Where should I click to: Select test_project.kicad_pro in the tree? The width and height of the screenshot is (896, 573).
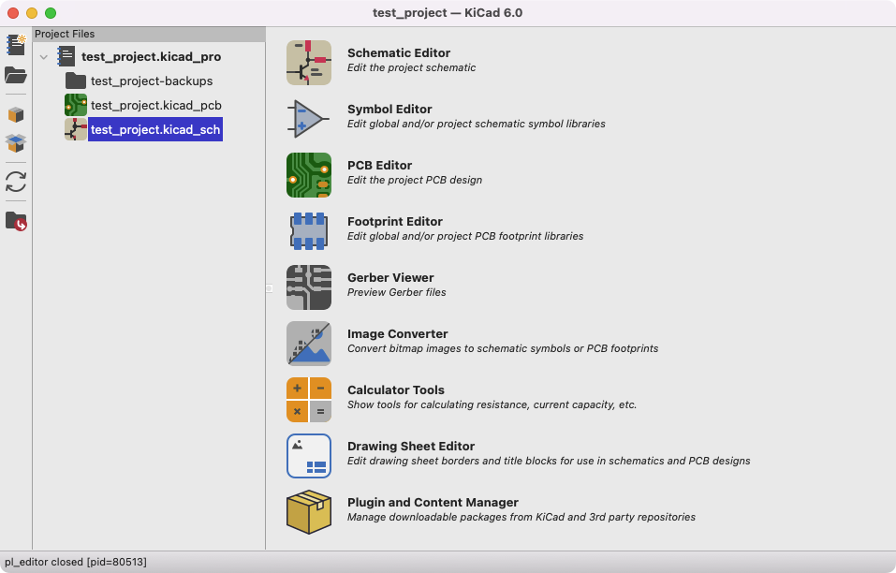pyautogui.click(x=152, y=56)
